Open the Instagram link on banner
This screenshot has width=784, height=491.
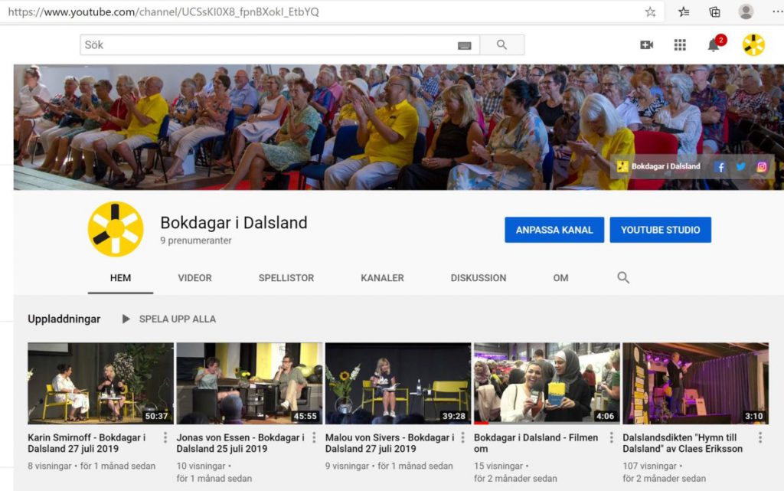(x=762, y=166)
